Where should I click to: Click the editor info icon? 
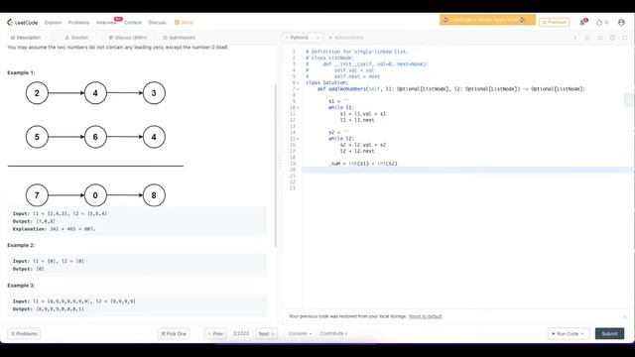[x=574, y=38]
